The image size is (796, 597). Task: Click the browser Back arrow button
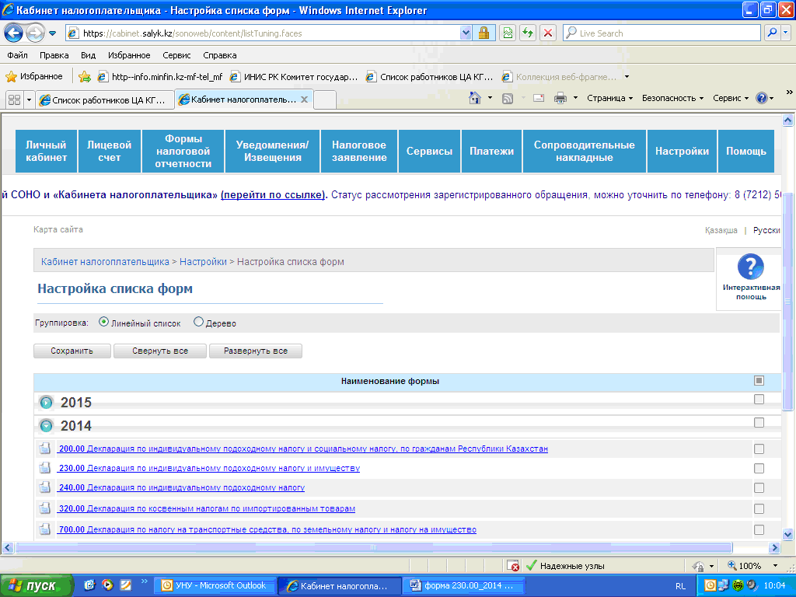(x=14, y=33)
